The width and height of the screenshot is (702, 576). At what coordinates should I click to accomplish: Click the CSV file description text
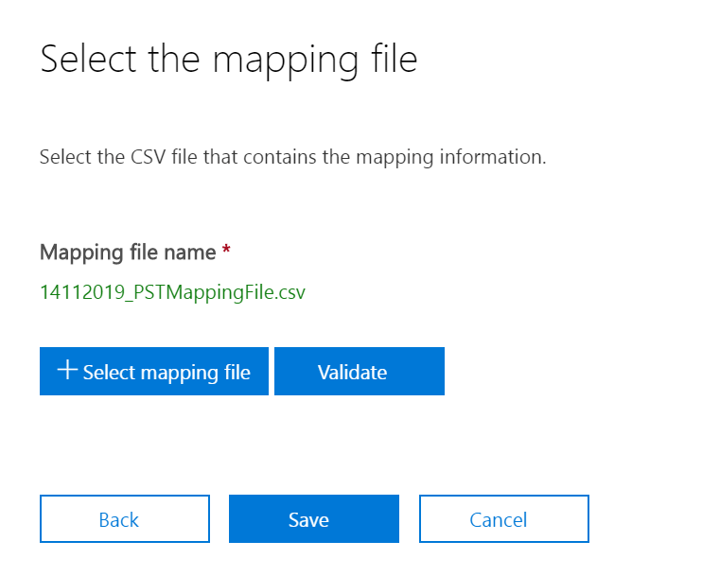[x=292, y=156]
